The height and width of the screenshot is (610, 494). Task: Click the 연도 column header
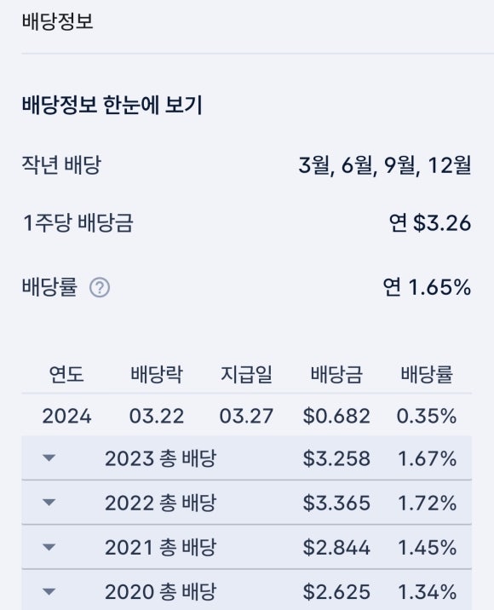click(x=66, y=375)
